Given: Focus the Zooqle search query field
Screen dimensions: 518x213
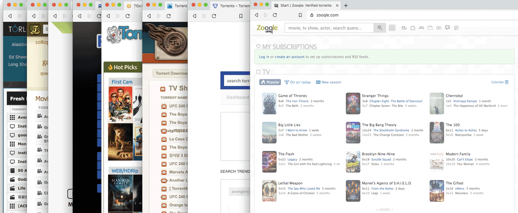Looking at the screenshot, I should [329, 28].
